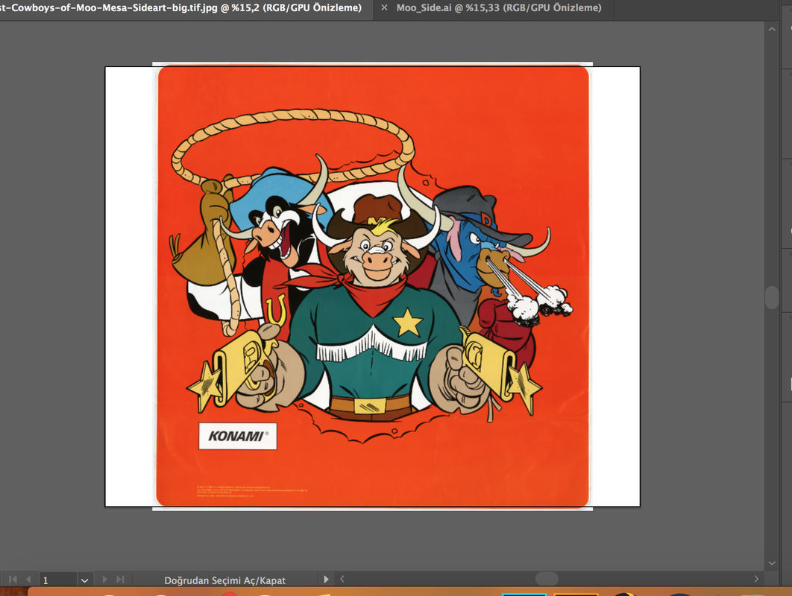This screenshot has width=792, height=596.
Task: Switch to the Moo_Side.ai document tab
Action: coord(498,8)
